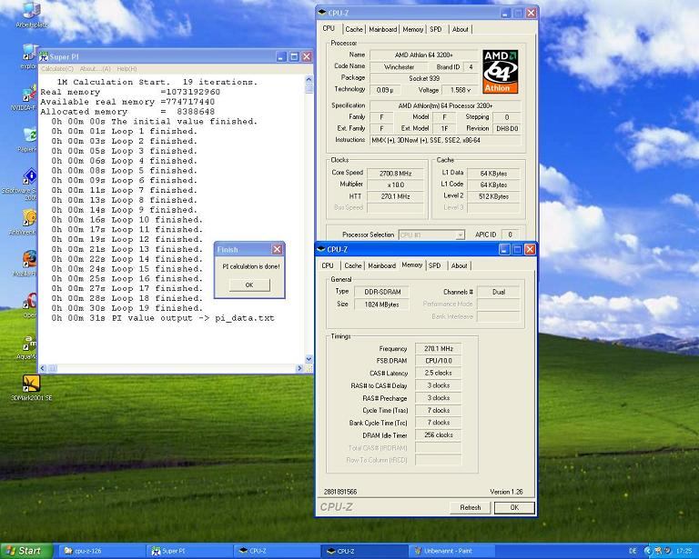The height and width of the screenshot is (559, 699).
Task: Switch to Unbenannt - Paint taskbar button
Action: (453, 551)
